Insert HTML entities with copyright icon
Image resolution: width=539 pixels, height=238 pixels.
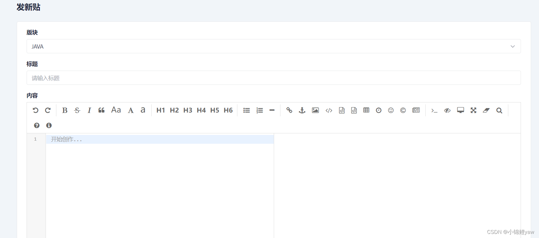click(403, 110)
